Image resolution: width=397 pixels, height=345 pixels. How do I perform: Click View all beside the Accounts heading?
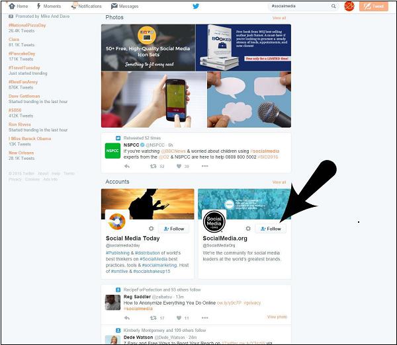(279, 182)
